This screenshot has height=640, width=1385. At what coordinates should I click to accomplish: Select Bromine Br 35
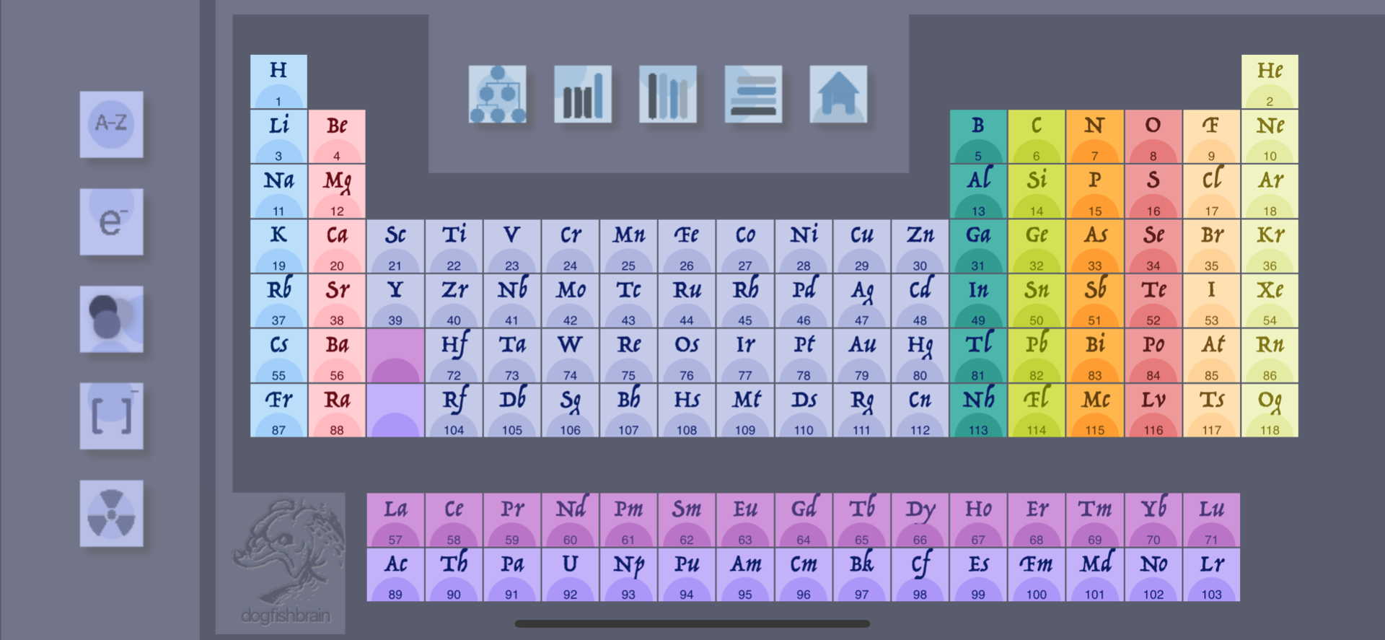coord(1211,246)
